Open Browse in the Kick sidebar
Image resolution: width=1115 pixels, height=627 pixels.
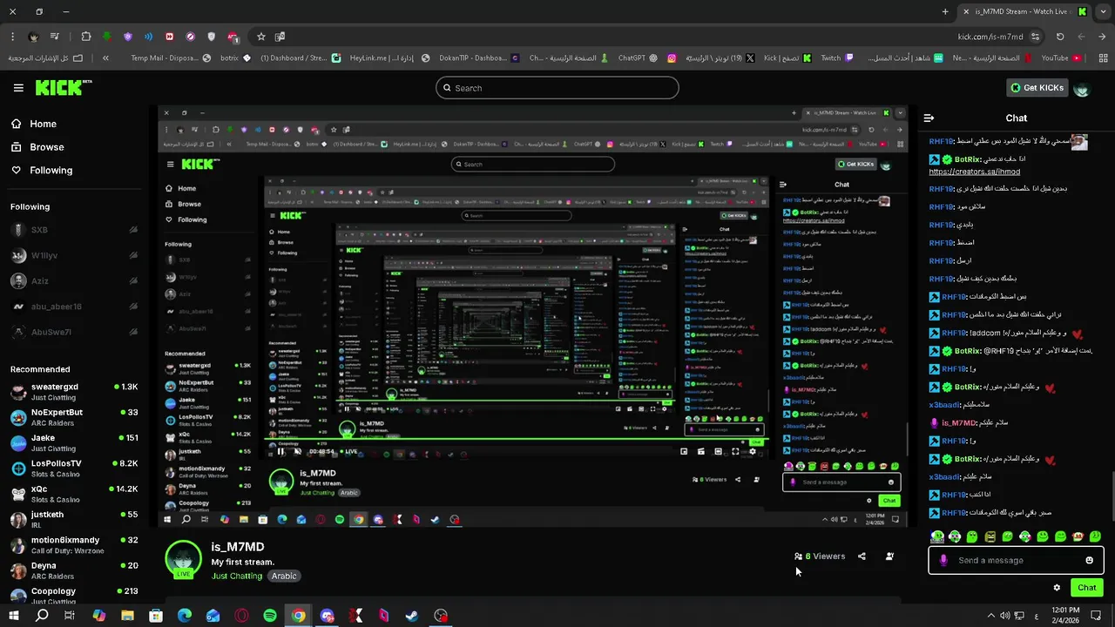[x=38, y=147]
